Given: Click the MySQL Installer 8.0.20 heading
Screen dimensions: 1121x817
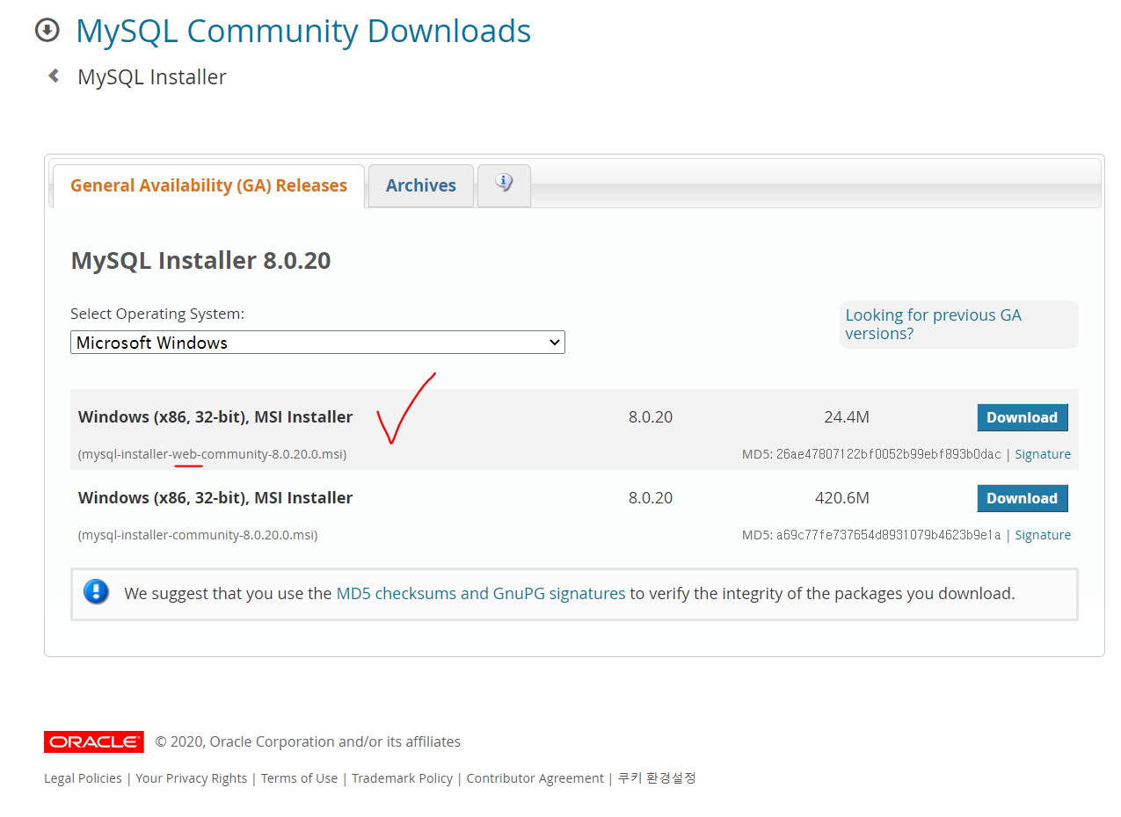Looking at the screenshot, I should (x=200, y=261).
